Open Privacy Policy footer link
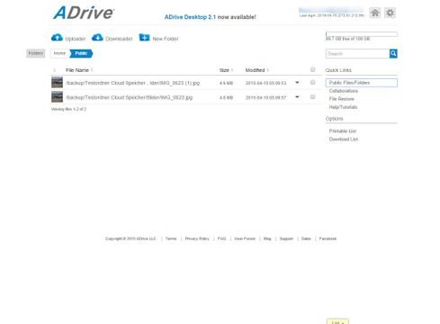The height and width of the screenshot is (324, 440). 197,238
